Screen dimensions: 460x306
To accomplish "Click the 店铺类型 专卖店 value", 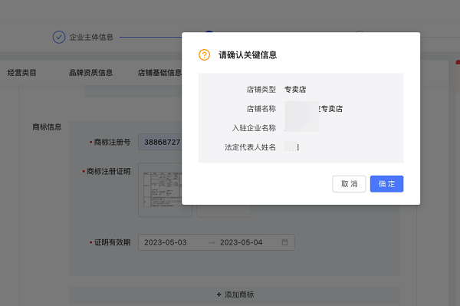I will pos(295,90).
